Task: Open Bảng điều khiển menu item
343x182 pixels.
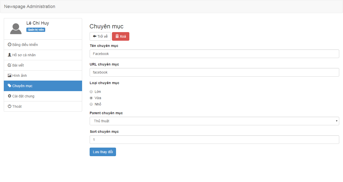Action: pos(43,45)
